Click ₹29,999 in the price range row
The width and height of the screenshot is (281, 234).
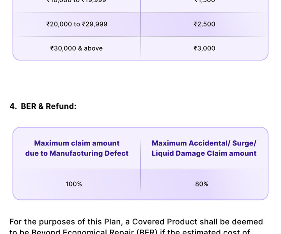[x=95, y=24]
